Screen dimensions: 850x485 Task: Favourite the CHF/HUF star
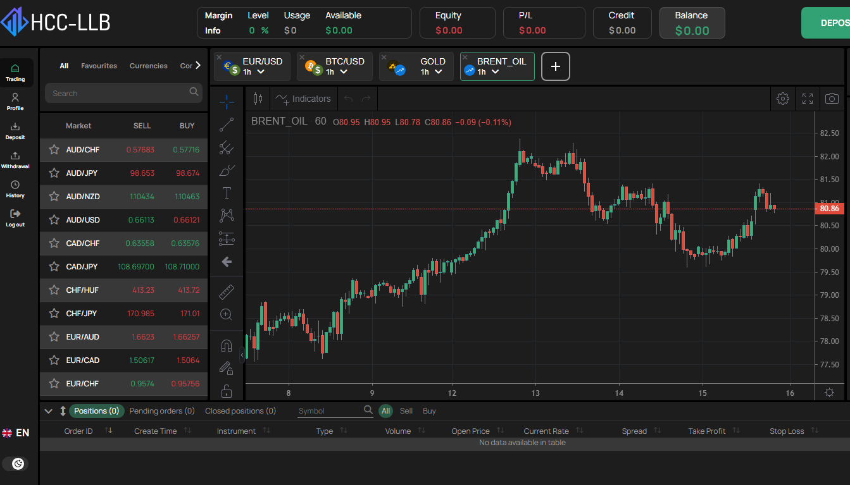tap(54, 290)
